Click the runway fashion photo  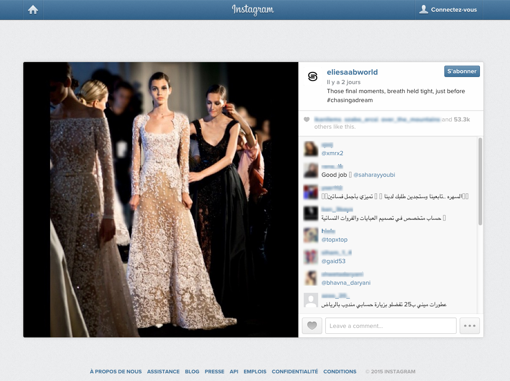point(161,200)
